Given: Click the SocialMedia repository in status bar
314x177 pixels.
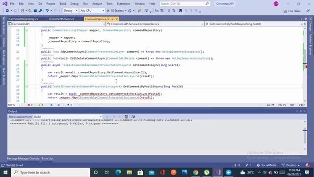Looking at the screenshot, I should [x=266, y=165].
